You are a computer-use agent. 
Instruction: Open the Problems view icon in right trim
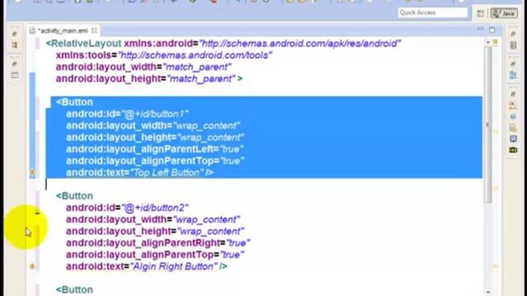click(x=513, y=105)
